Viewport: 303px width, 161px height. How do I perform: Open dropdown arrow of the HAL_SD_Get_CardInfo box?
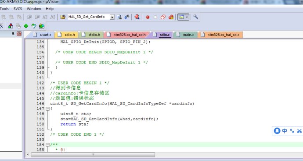(112, 17)
